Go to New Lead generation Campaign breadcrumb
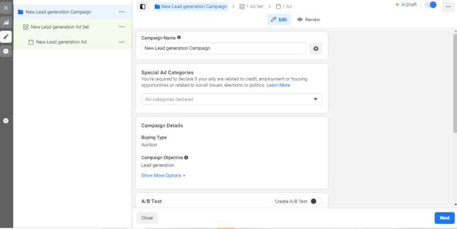Viewport: 457px width, 229px height. [191, 6]
